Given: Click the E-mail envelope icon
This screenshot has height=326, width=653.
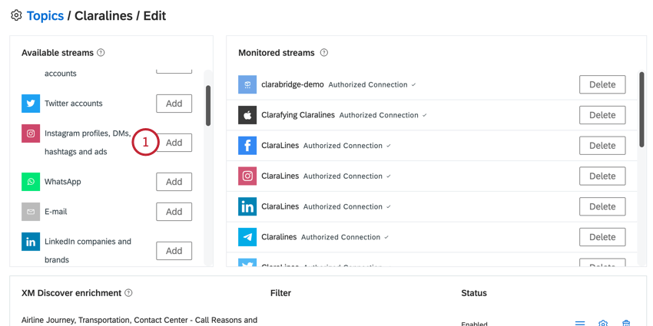Looking at the screenshot, I should (31, 212).
